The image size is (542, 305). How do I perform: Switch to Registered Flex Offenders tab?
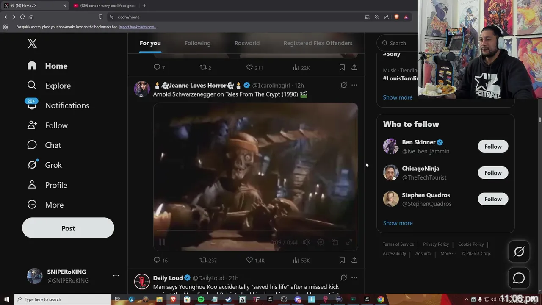pos(318,43)
